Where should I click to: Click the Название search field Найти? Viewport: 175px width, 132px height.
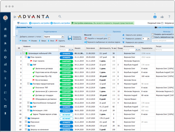pos(41,50)
